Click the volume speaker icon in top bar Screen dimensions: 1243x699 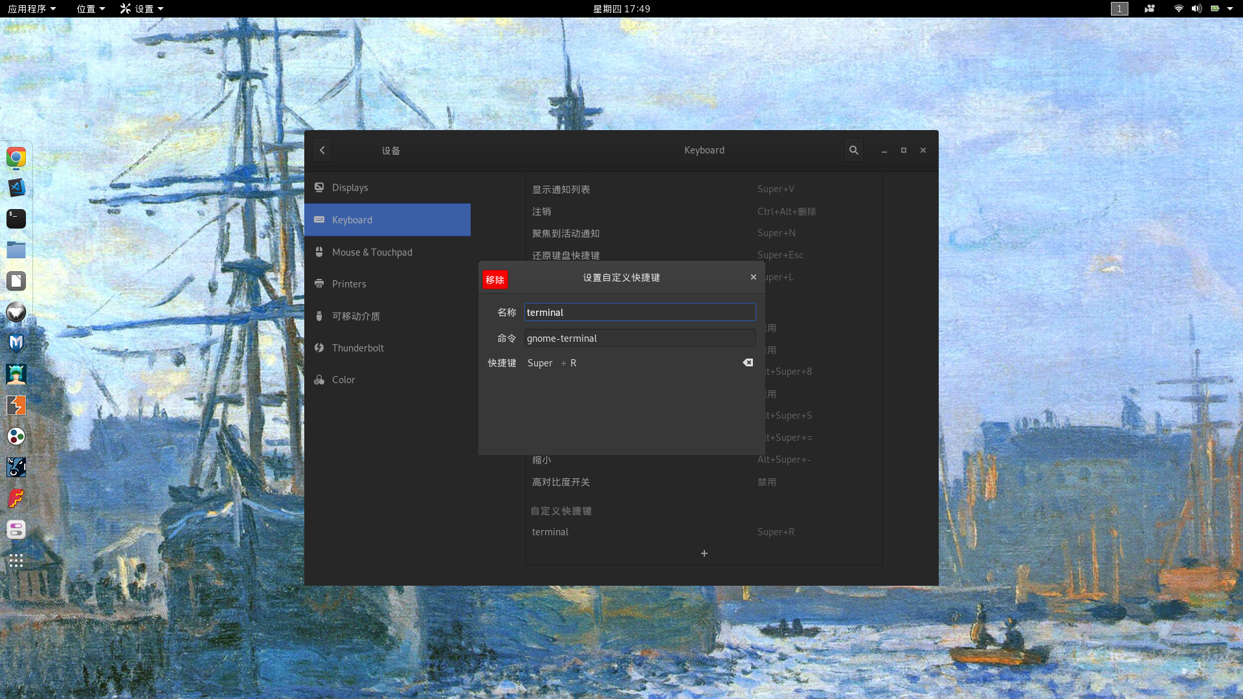click(1196, 8)
